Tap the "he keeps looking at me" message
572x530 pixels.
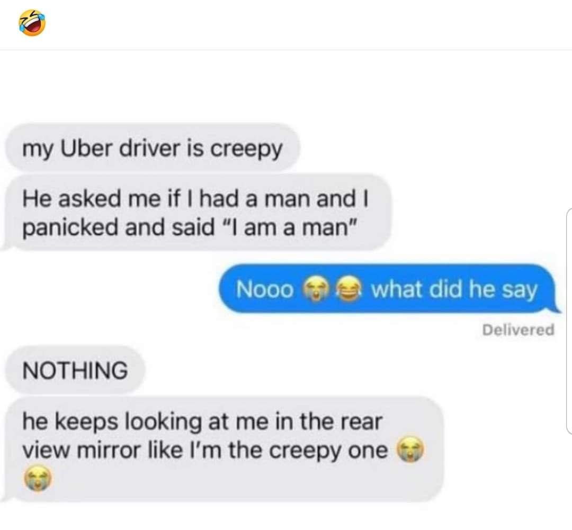[x=222, y=449]
